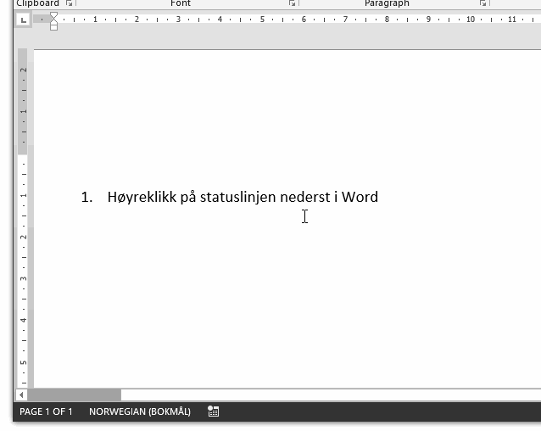Click the word nederst in the document
This screenshot has width=541, height=431.
point(305,197)
